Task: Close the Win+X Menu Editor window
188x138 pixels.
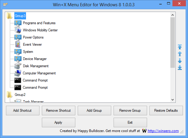Action: click(x=179, y=4)
